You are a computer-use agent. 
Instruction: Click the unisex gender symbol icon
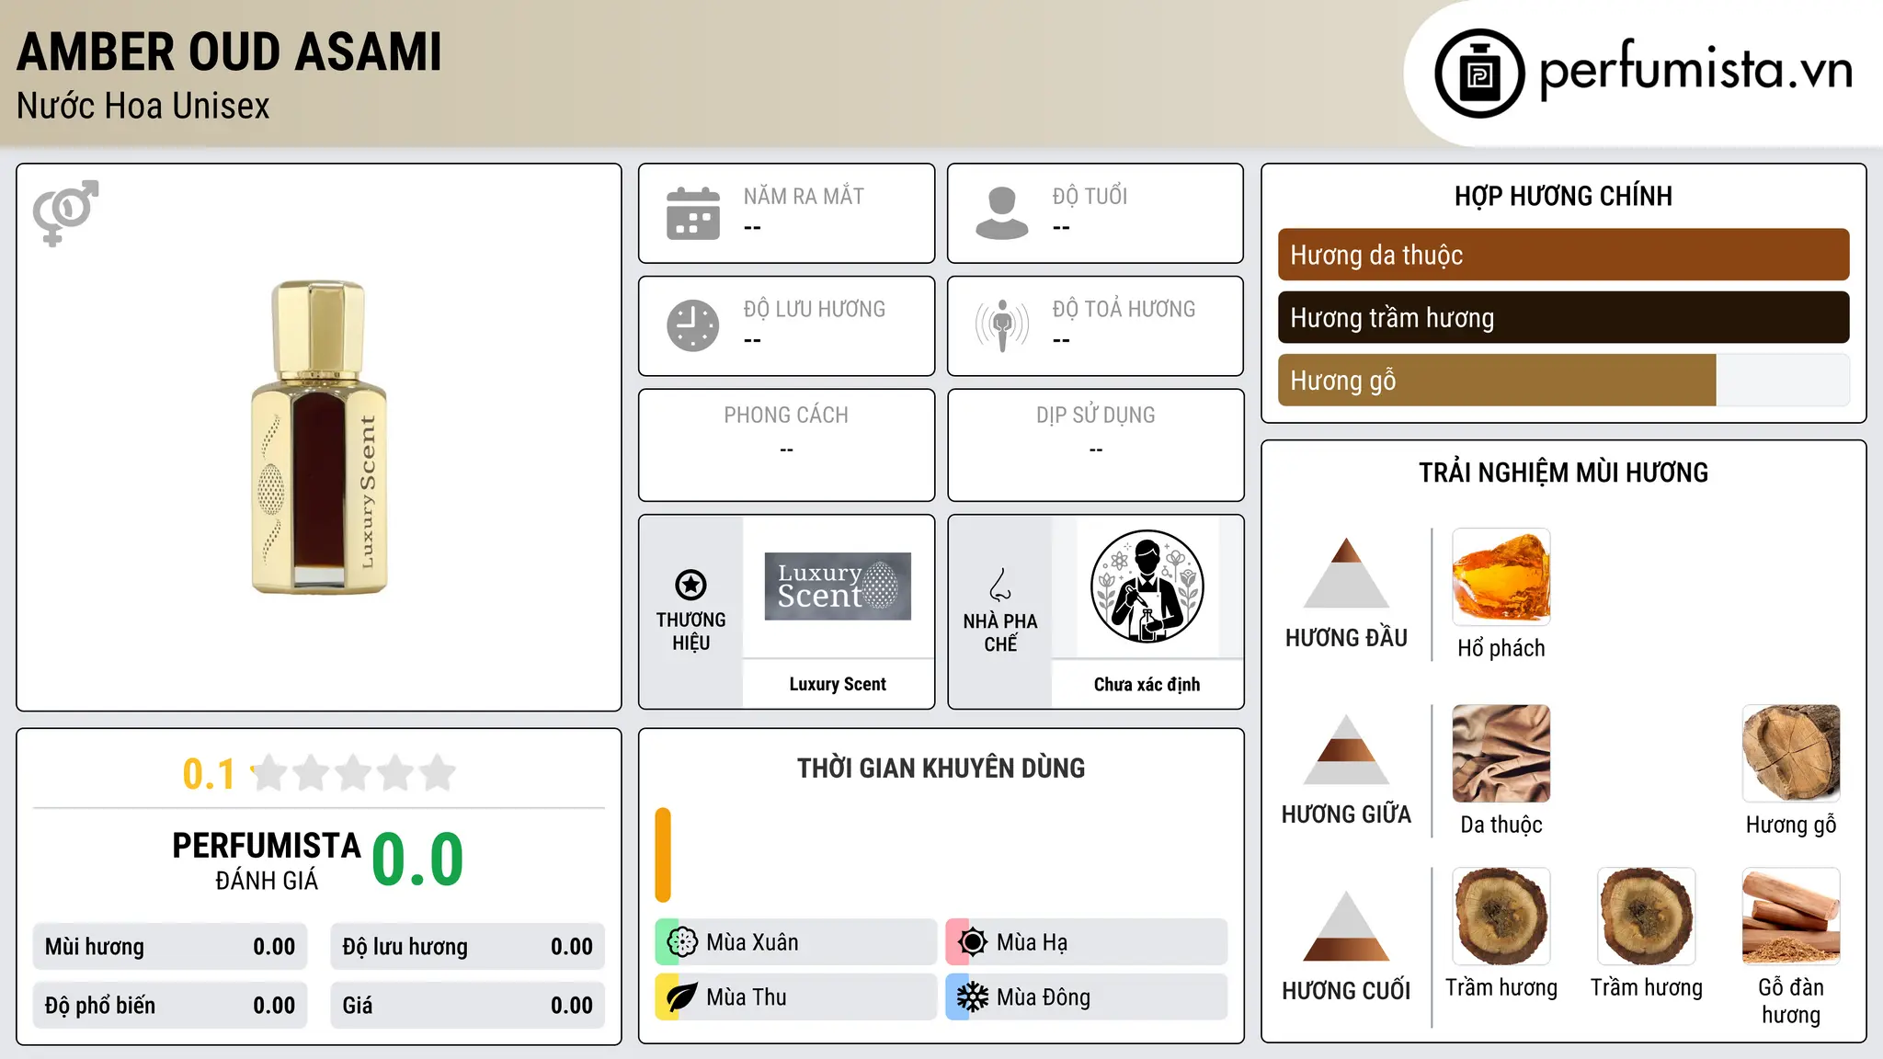[65, 213]
